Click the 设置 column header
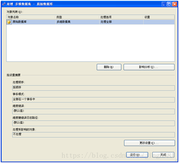 click(159, 17)
